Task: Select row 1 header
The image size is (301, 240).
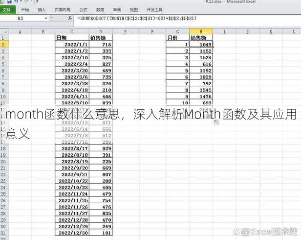Action: (4, 38)
